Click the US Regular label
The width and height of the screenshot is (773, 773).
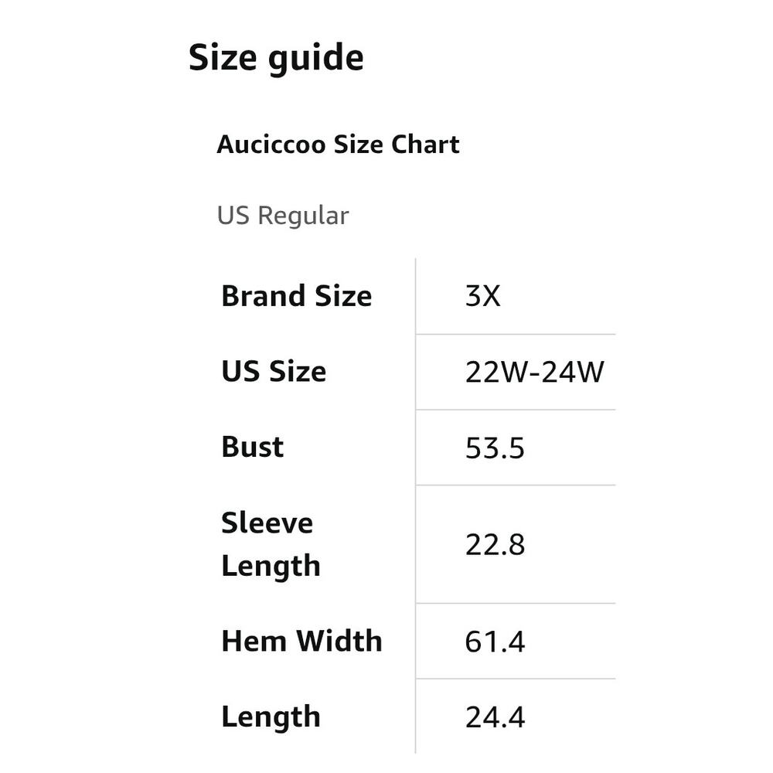283,216
